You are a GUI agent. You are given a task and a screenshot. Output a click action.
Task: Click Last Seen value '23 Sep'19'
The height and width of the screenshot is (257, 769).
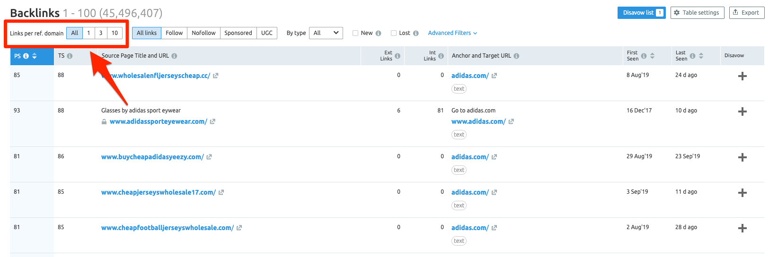click(x=688, y=156)
